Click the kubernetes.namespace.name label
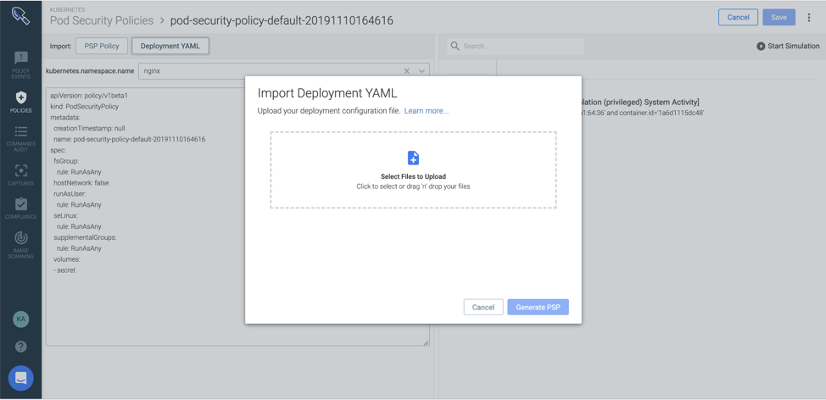 pos(90,70)
